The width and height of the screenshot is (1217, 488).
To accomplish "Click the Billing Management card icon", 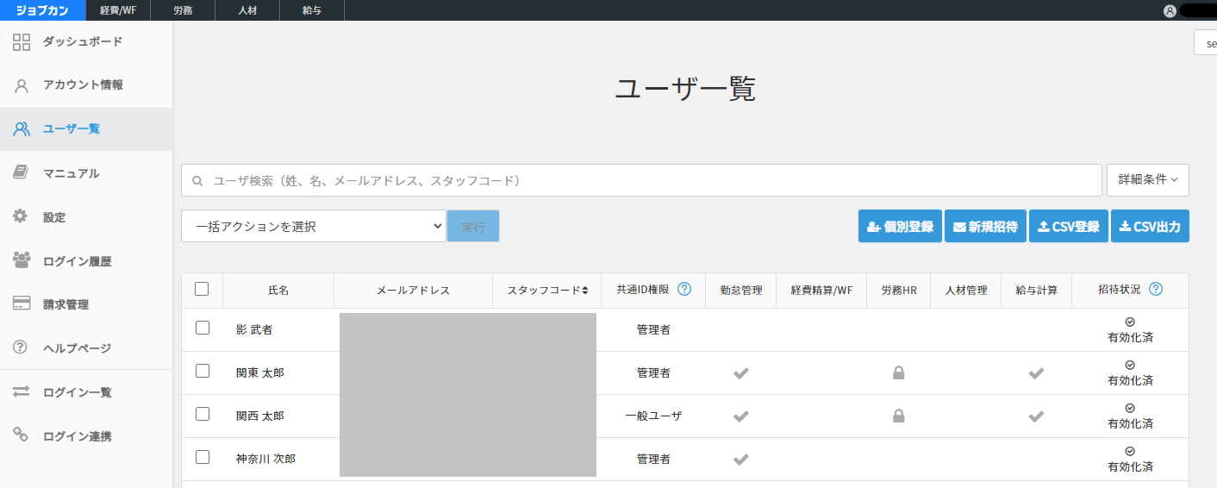I will tap(22, 304).
